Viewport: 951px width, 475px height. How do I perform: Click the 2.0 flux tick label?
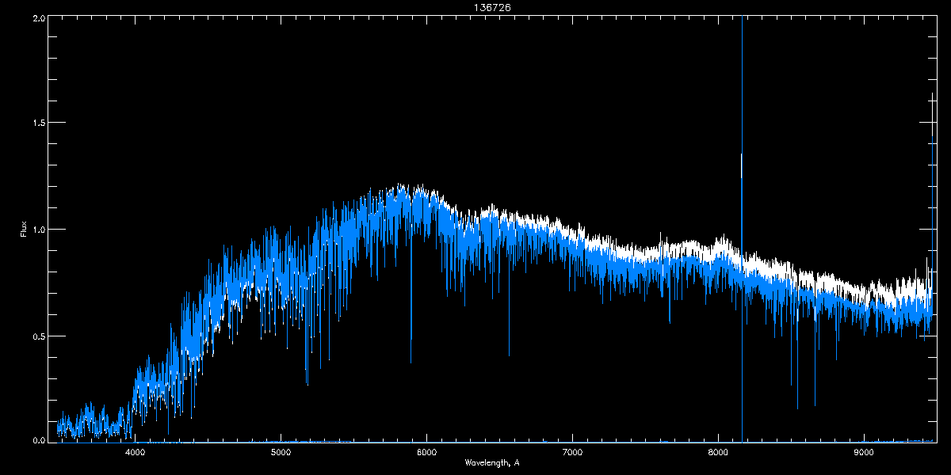pyautogui.click(x=39, y=17)
